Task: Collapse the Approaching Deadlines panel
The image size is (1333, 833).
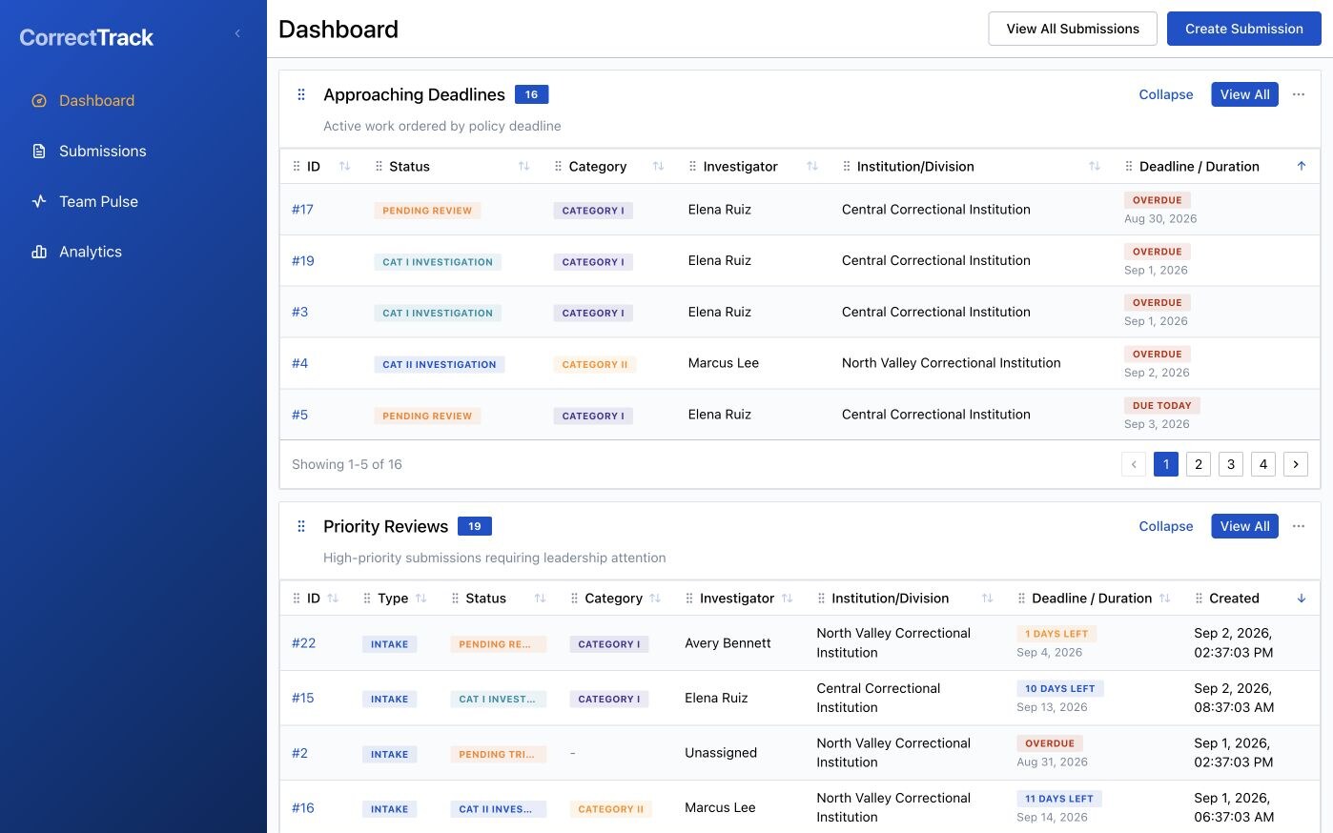Action: 1165,94
